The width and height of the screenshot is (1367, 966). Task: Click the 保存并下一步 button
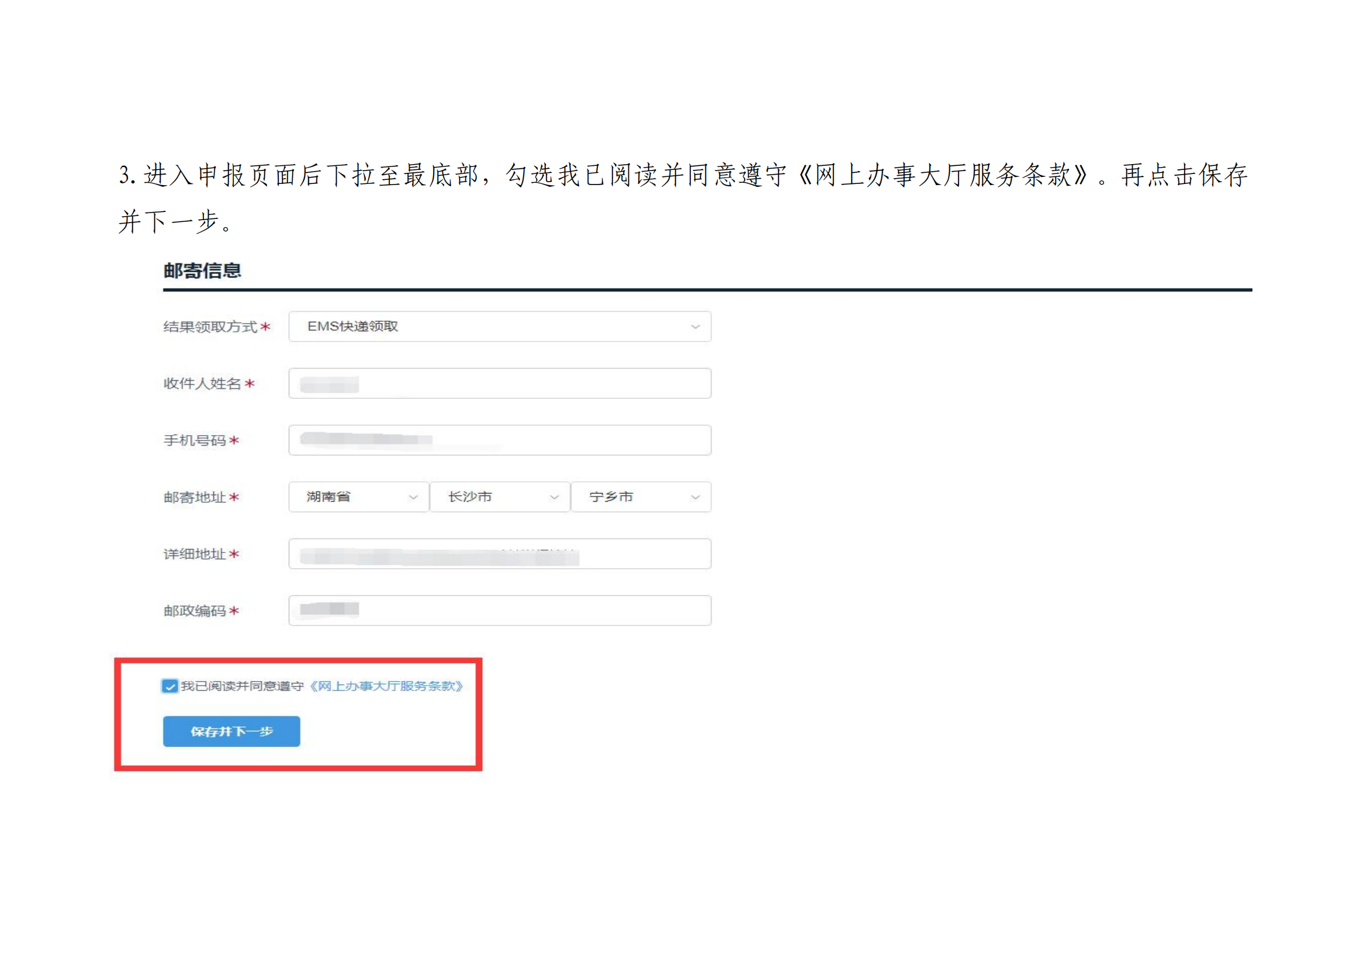(231, 732)
